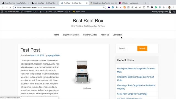This screenshot has width=176, height=99.
Task: Open the WordPress logo menu in admin bar
Action: pos(2,12)
